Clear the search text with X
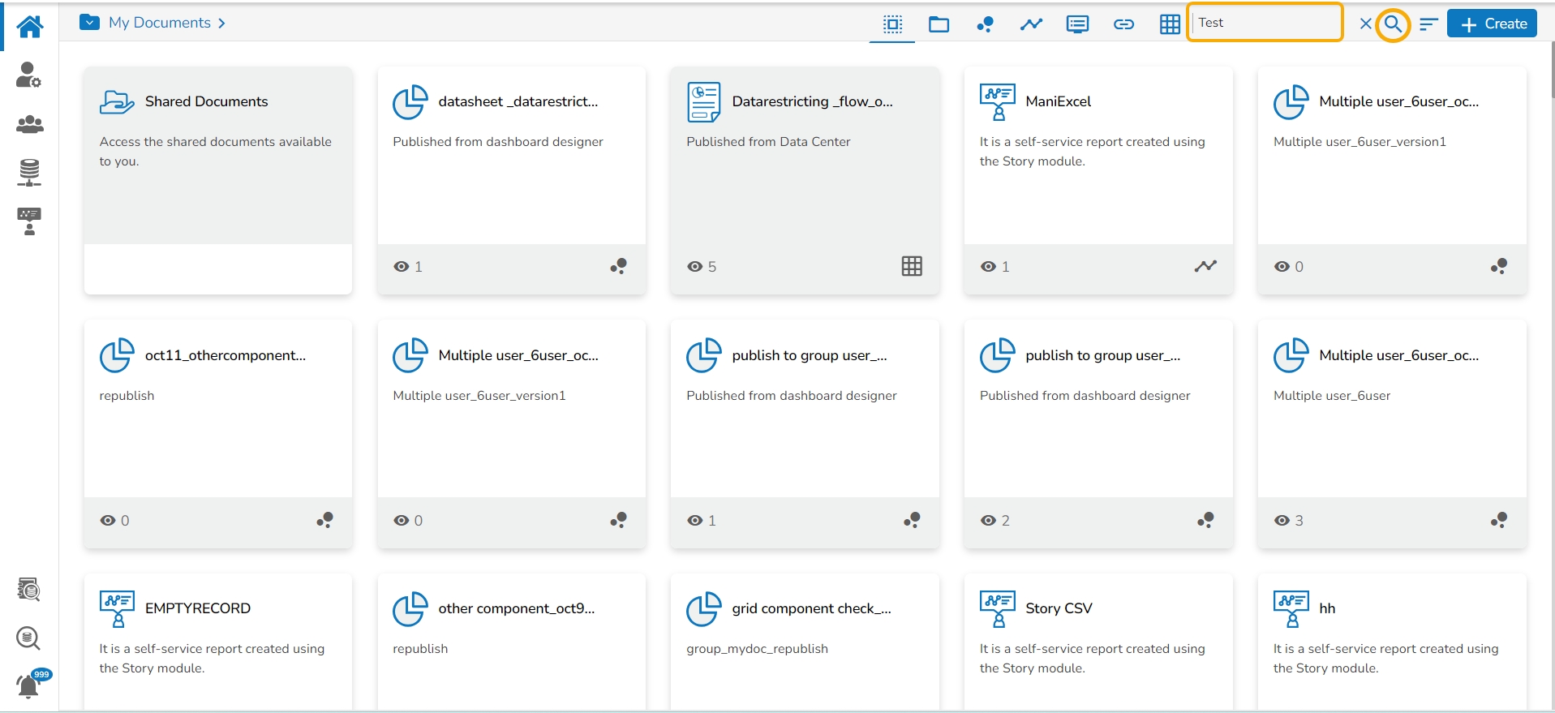Screen dimensions: 1555x713 pyautogui.click(x=1366, y=24)
